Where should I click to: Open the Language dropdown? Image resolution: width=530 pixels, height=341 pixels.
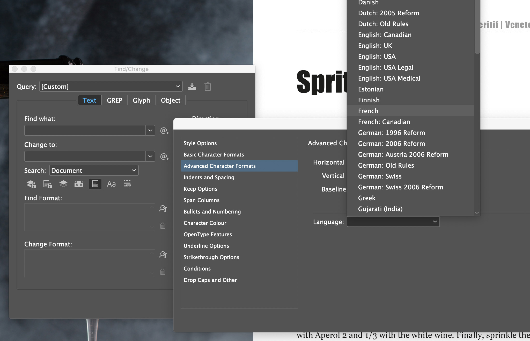click(393, 222)
